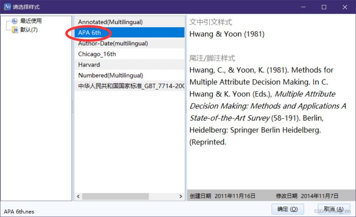Click the 文中引文样式 heading

click(211, 22)
